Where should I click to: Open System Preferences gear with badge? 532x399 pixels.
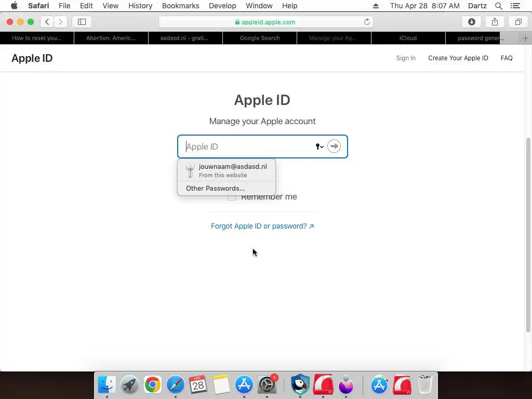[267, 385]
